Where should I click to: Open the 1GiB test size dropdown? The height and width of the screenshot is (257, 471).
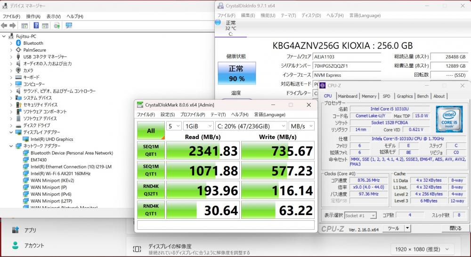198,126
